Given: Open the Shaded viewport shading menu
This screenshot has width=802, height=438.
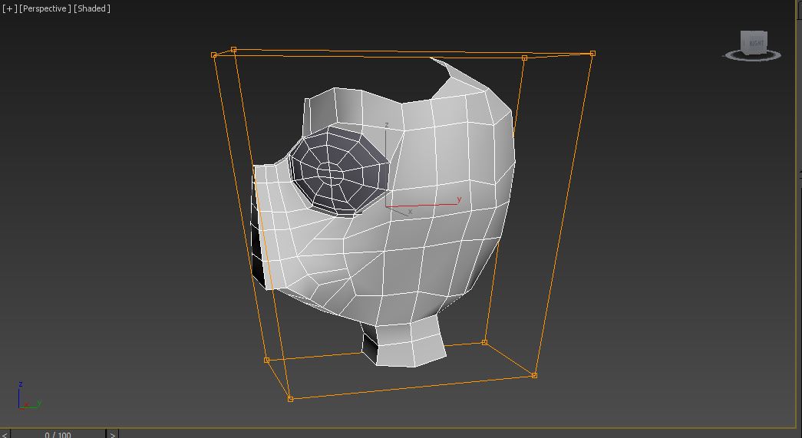Looking at the screenshot, I should tap(92, 8).
